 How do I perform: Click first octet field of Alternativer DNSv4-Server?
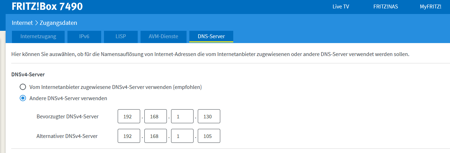click(129, 136)
